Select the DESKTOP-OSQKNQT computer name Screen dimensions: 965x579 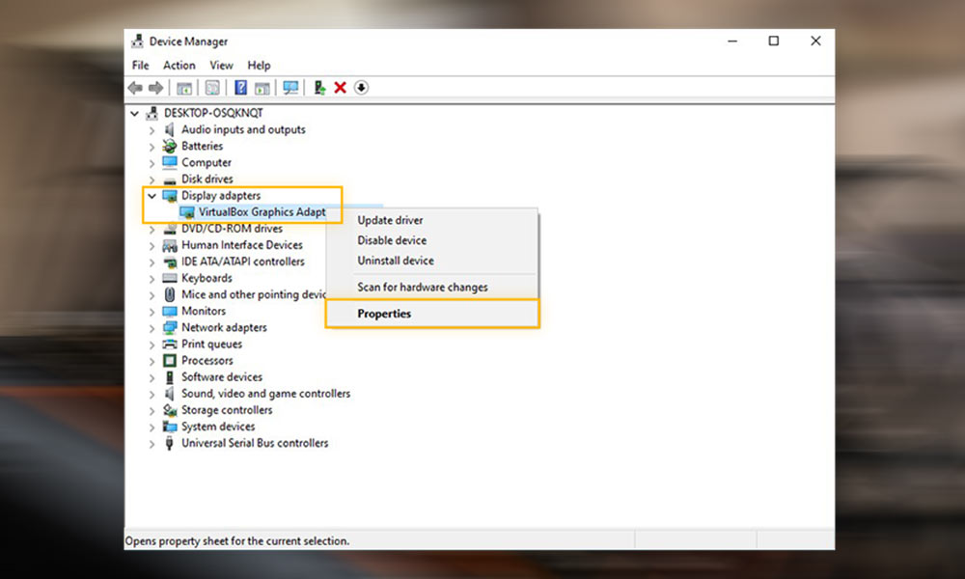tap(213, 113)
